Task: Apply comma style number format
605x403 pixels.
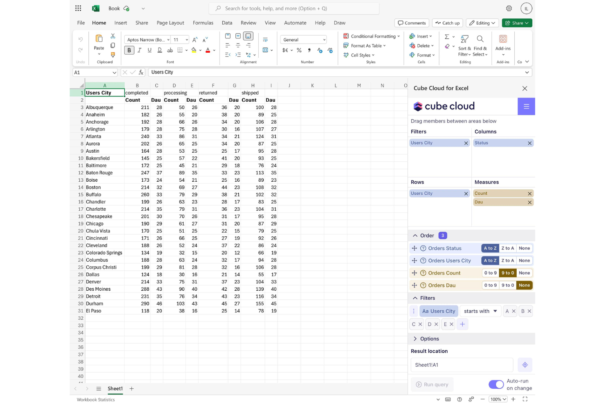Action: (x=309, y=50)
